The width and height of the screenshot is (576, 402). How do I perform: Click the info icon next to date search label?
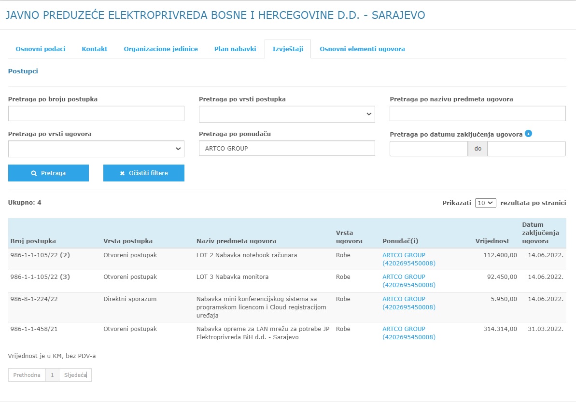528,134
